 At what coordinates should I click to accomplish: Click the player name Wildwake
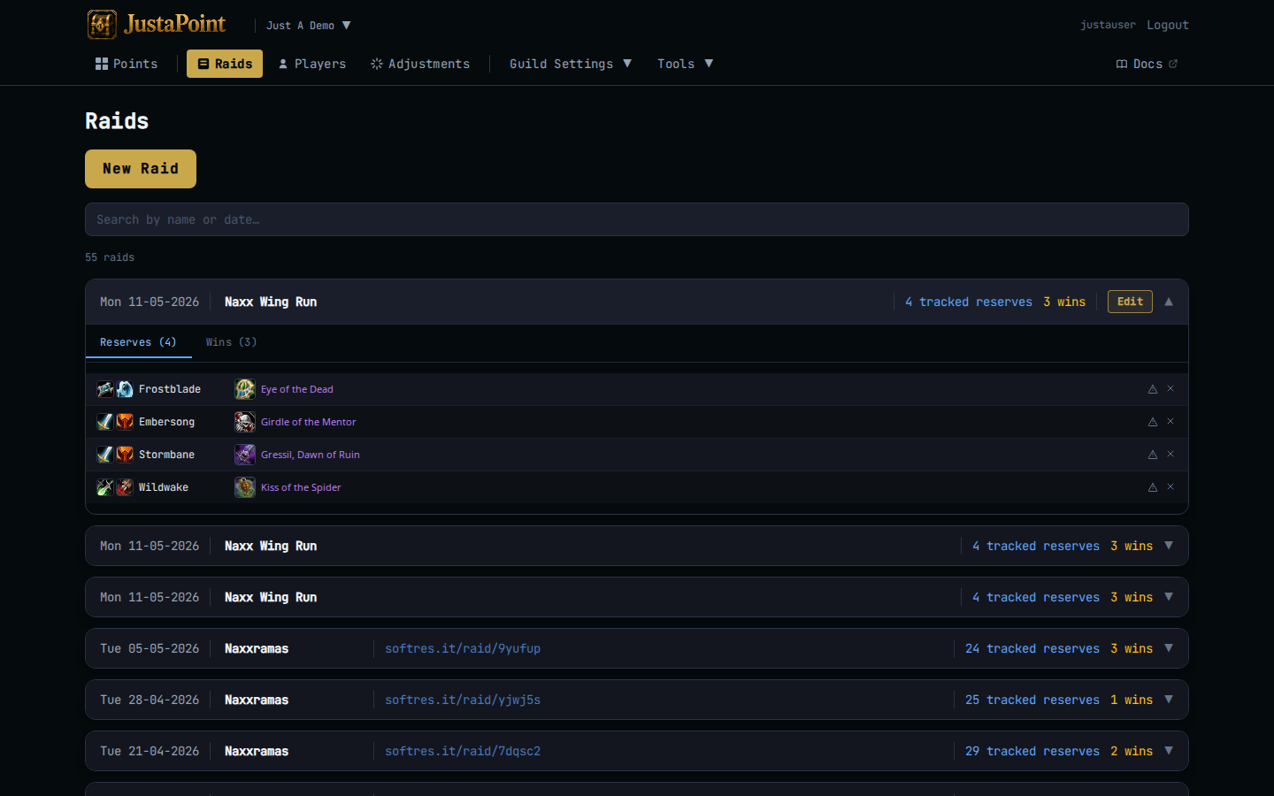click(164, 487)
